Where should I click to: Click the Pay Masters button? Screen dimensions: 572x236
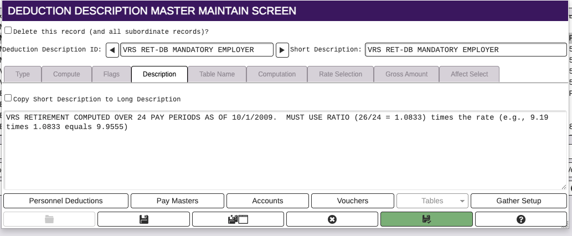(x=177, y=201)
